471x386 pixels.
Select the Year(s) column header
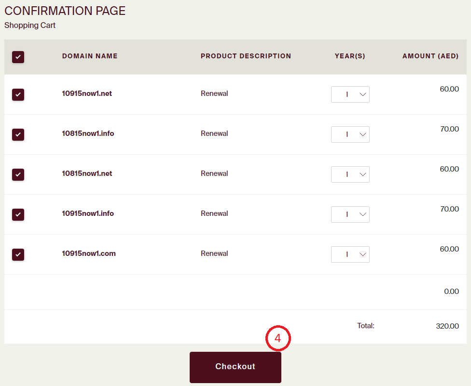(350, 56)
